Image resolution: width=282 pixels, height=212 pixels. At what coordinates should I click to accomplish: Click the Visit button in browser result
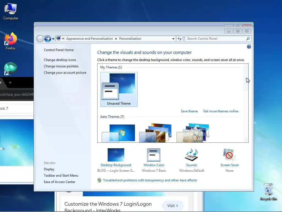(172, 205)
